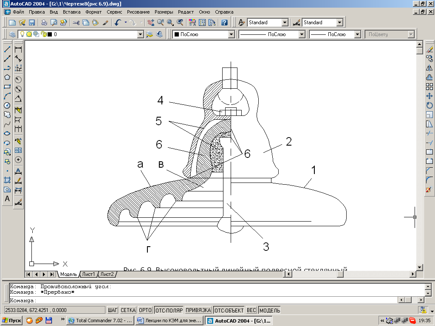This screenshot has height=326, width=435.
Task: Toggle ОТС-ОБЪЕКТ object tracking
Action: coord(229,310)
